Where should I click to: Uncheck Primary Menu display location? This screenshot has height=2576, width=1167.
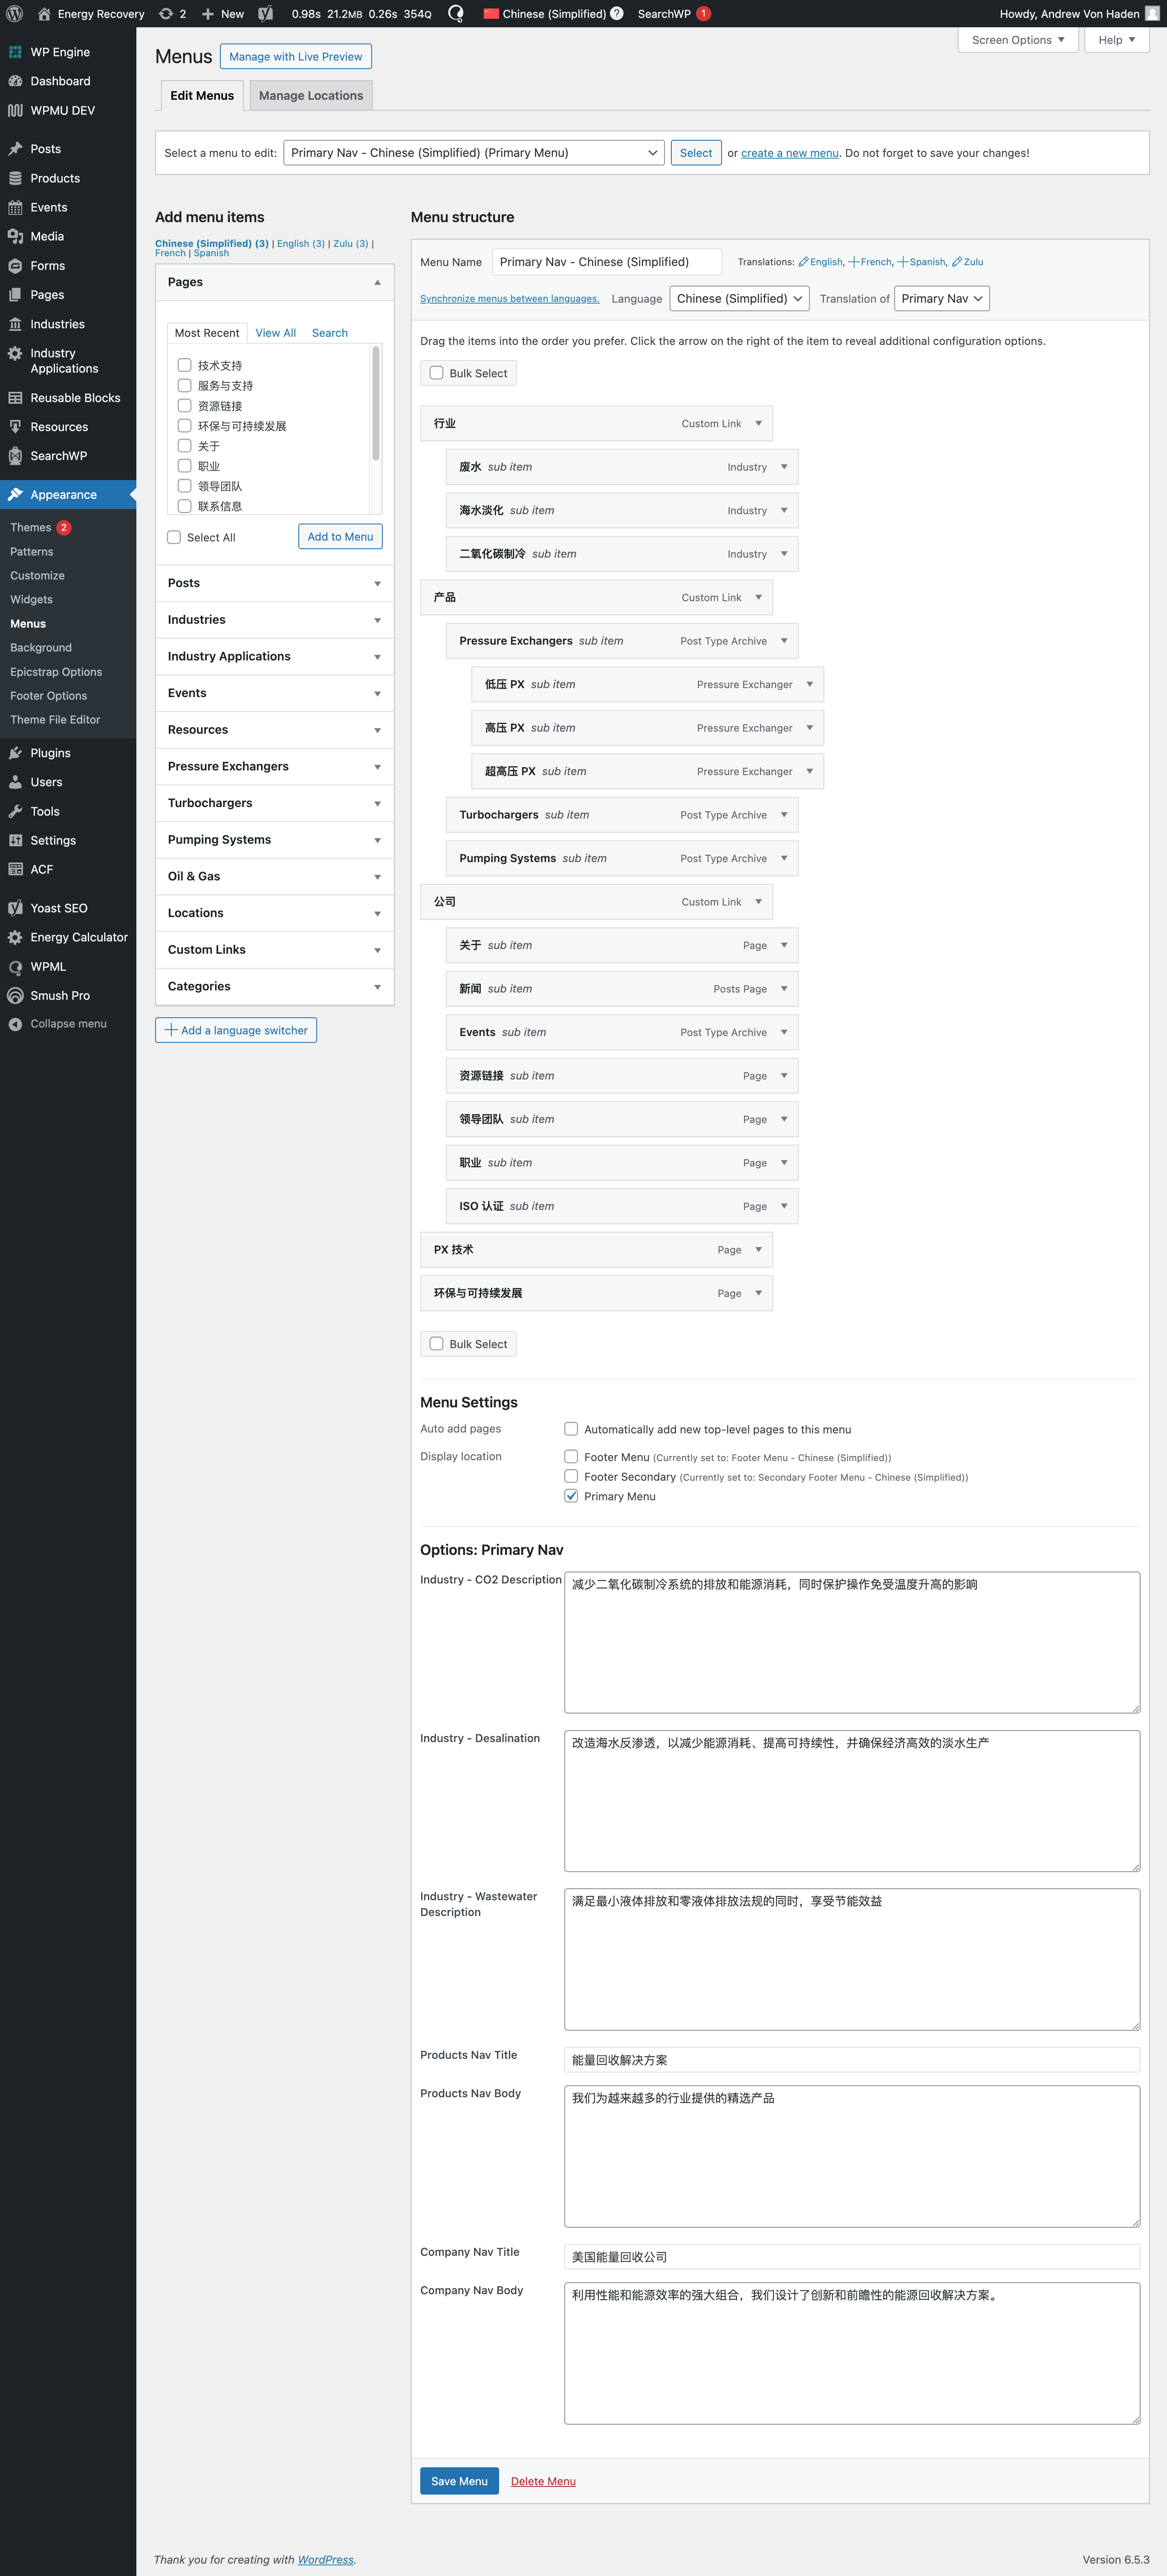(x=571, y=1496)
